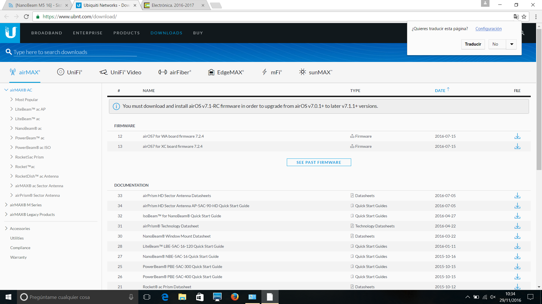Download airPrism Technology Datasheet file

click(x=517, y=226)
